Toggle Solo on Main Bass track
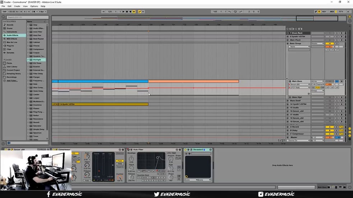This screenshot has height=198, width=353. [x=337, y=81]
